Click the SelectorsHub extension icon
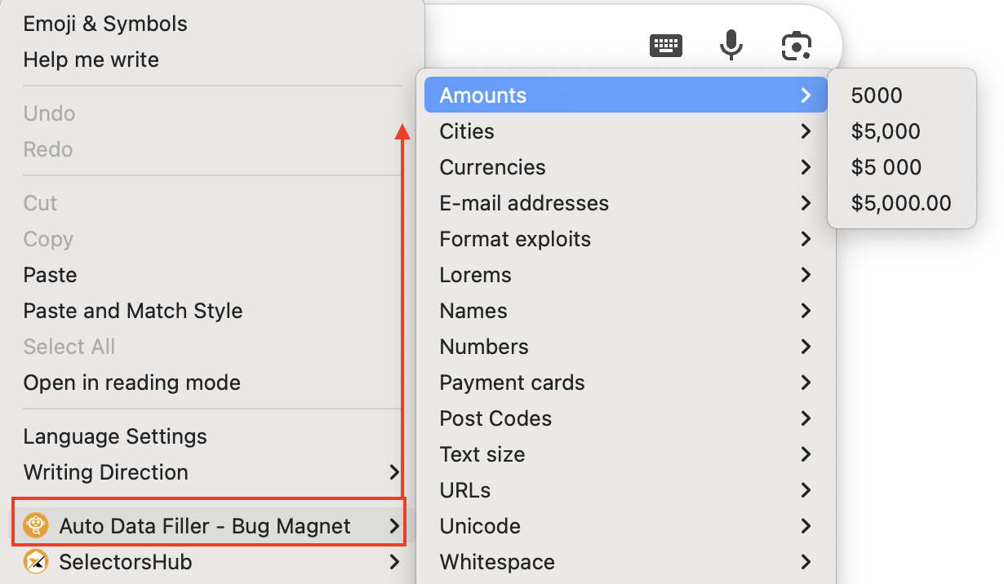 pos(36,562)
